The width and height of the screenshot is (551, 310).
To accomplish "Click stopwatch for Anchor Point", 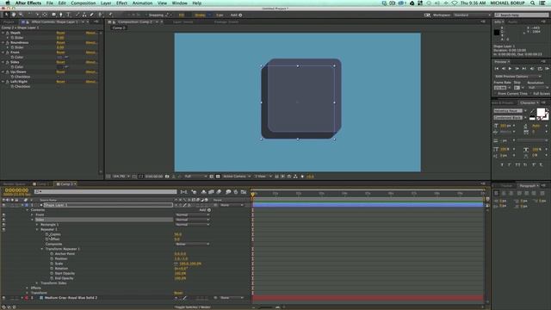I will click(x=52, y=254).
